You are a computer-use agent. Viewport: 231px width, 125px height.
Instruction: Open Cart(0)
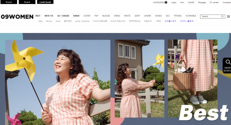click(x=191, y=2)
